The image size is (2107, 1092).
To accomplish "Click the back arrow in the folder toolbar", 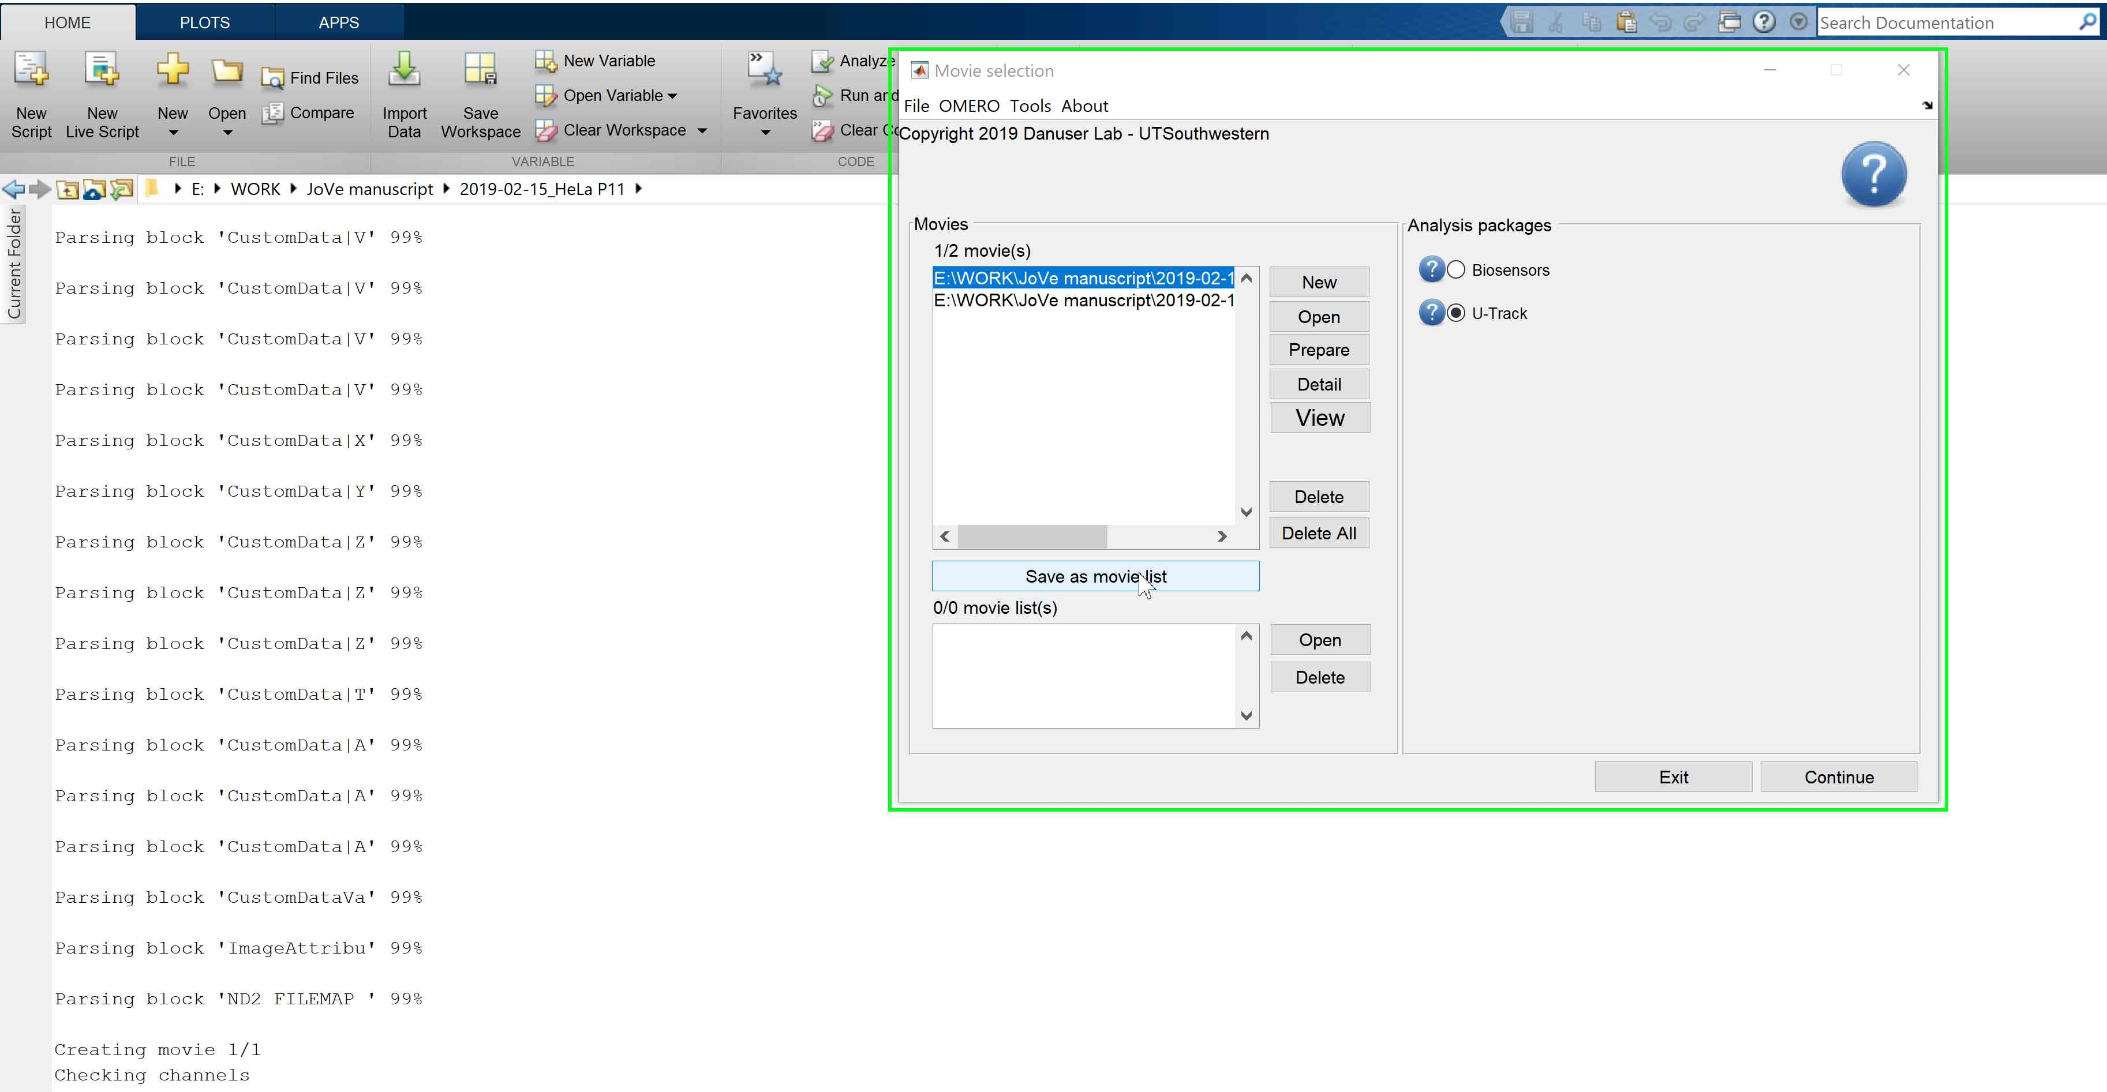I will (x=13, y=190).
